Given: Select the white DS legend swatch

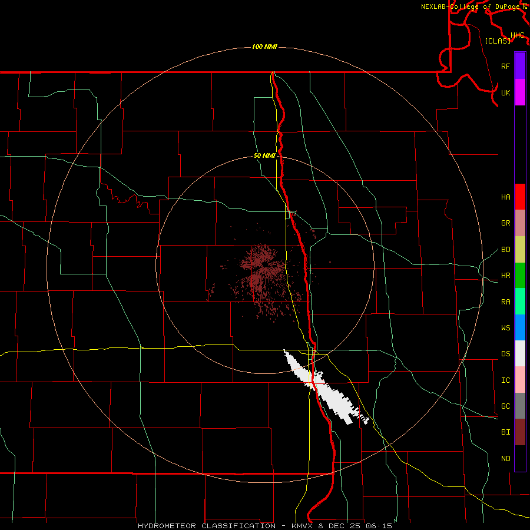Looking at the screenshot, I should pyautogui.click(x=520, y=353).
